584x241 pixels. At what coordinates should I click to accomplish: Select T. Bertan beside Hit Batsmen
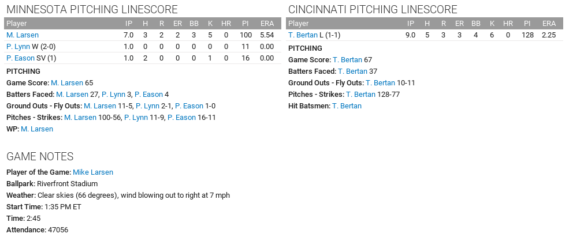point(347,106)
